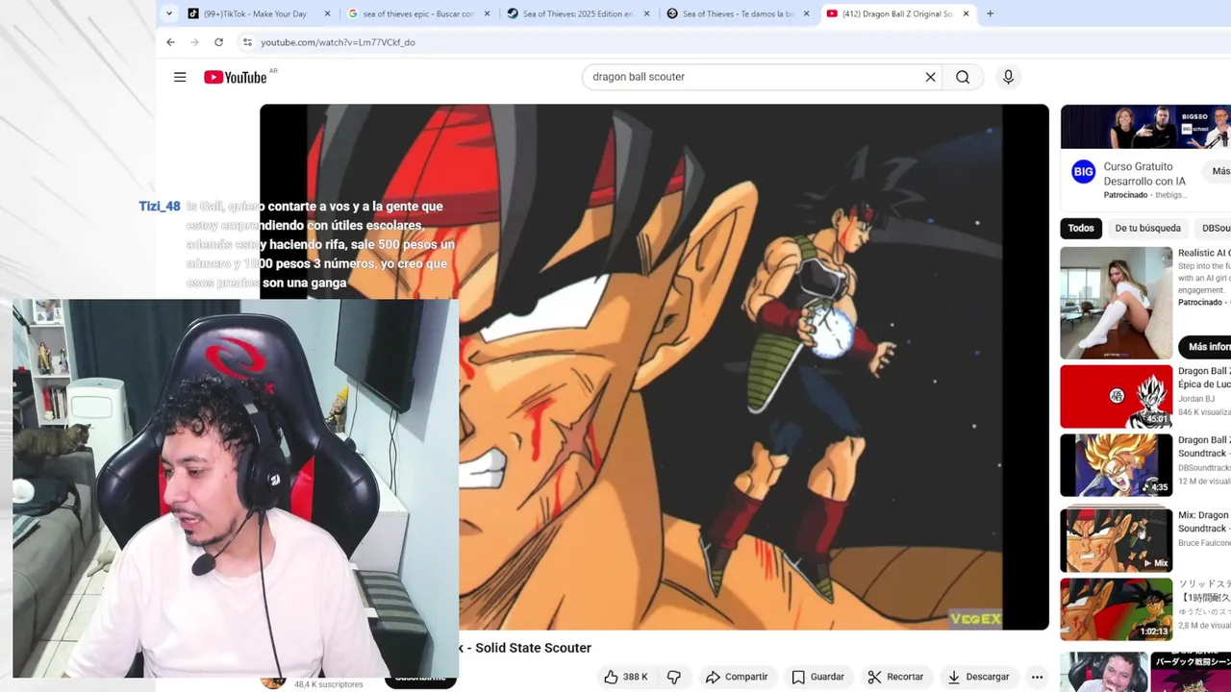Image resolution: width=1231 pixels, height=692 pixels.
Task: Open the Jordan BJ channel video title
Action: click(x=1204, y=378)
